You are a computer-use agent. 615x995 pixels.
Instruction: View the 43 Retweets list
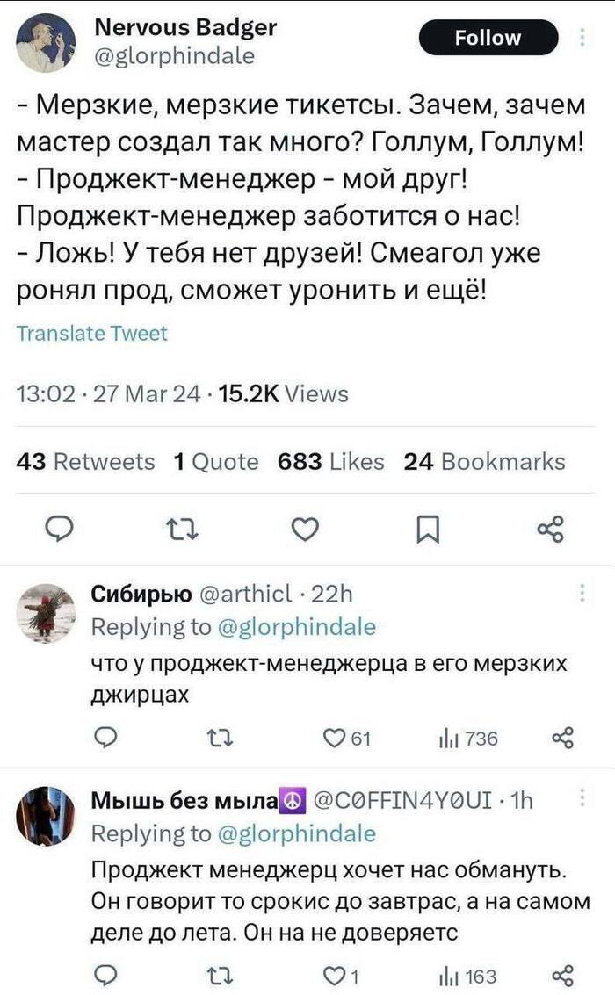pos(86,462)
